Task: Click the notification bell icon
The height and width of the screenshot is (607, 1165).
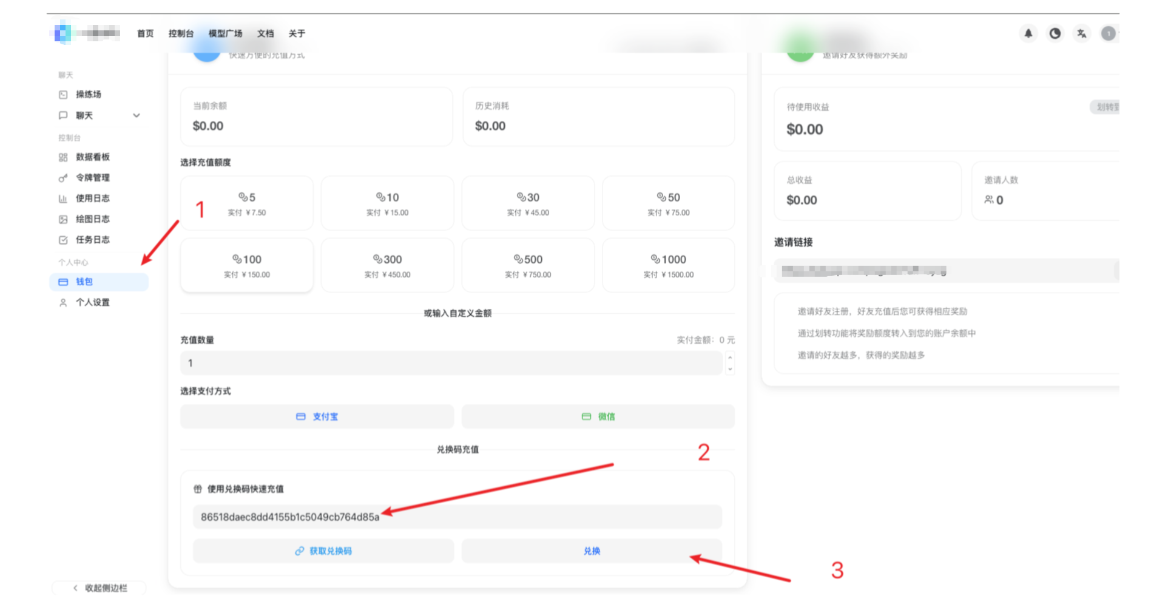Action: pos(1028,33)
